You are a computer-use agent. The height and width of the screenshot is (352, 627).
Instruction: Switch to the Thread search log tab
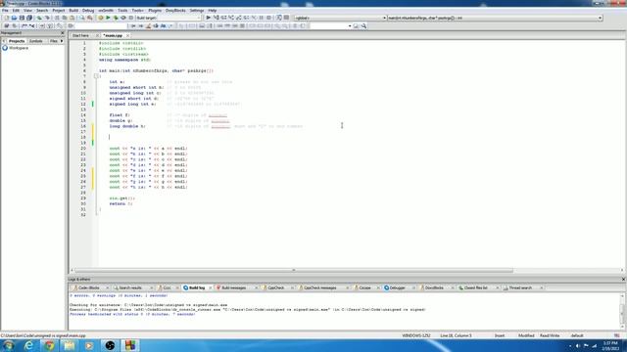point(520,287)
